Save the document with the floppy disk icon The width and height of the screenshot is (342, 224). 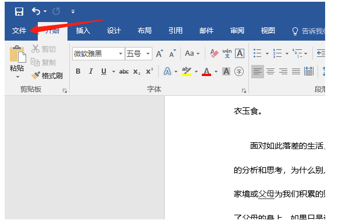19,12
